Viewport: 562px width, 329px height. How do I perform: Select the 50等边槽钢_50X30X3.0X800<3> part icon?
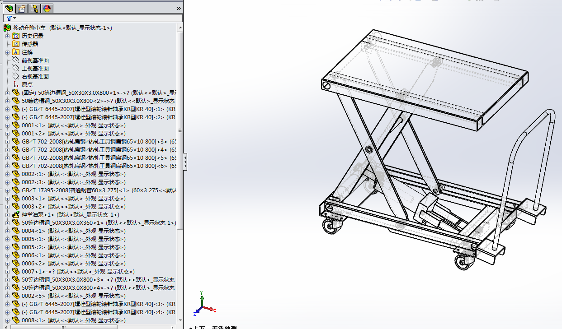(16, 280)
